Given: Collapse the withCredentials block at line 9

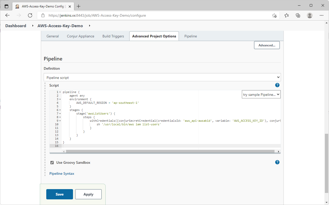Looking at the screenshot, I should pos(60,121).
